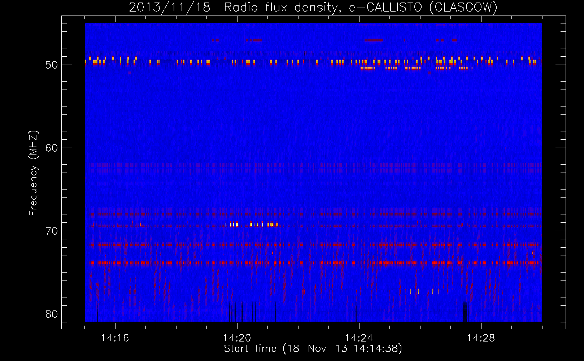Click the frequency tick label '50'
584x361 pixels.
click(x=52, y=65)
